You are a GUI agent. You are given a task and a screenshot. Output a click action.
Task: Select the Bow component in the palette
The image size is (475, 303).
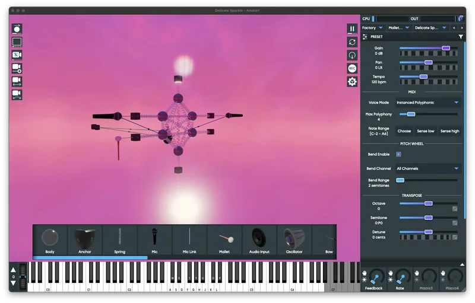pos(324,241)
